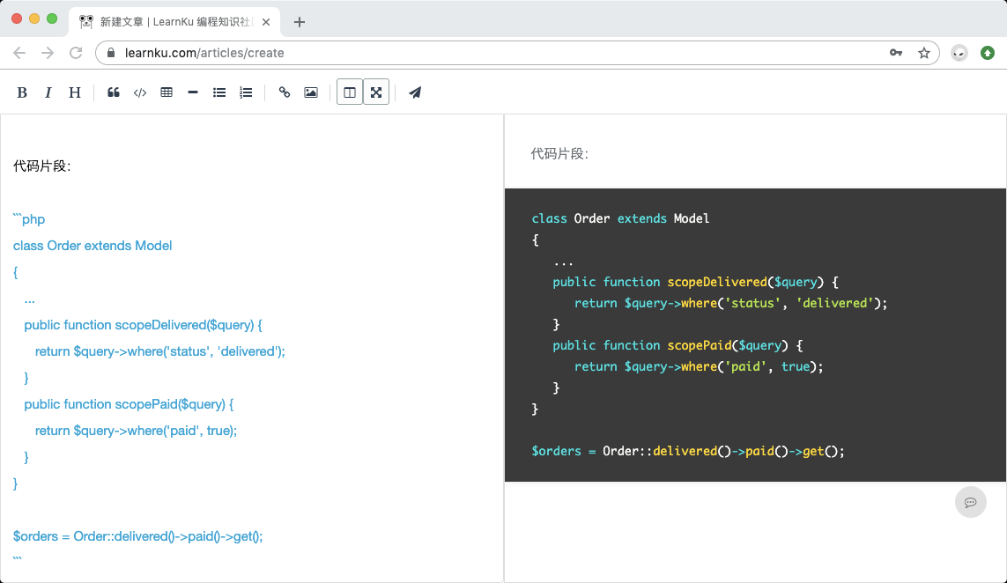
Task: Click the ```php line in editor
Action: pos(29,219)
